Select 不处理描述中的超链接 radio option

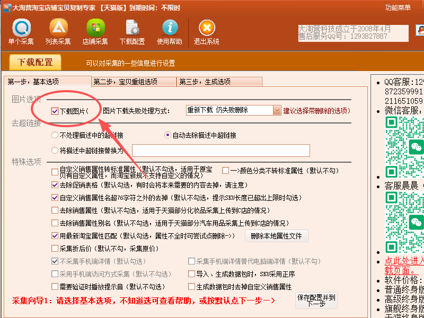click(55, 135)
